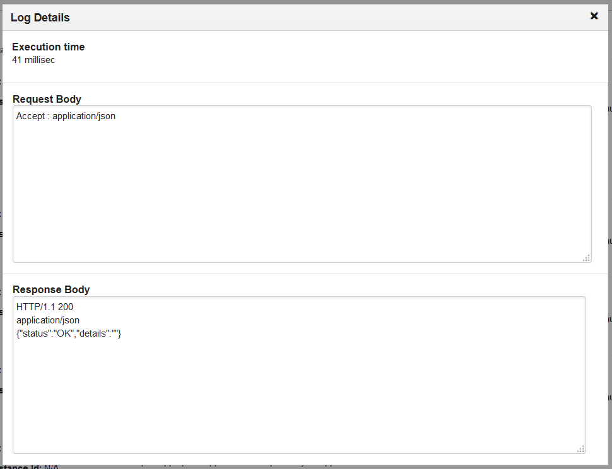Click the Response Body resize grip
This screenshot has width=612, height=469.
pos(580,448)
